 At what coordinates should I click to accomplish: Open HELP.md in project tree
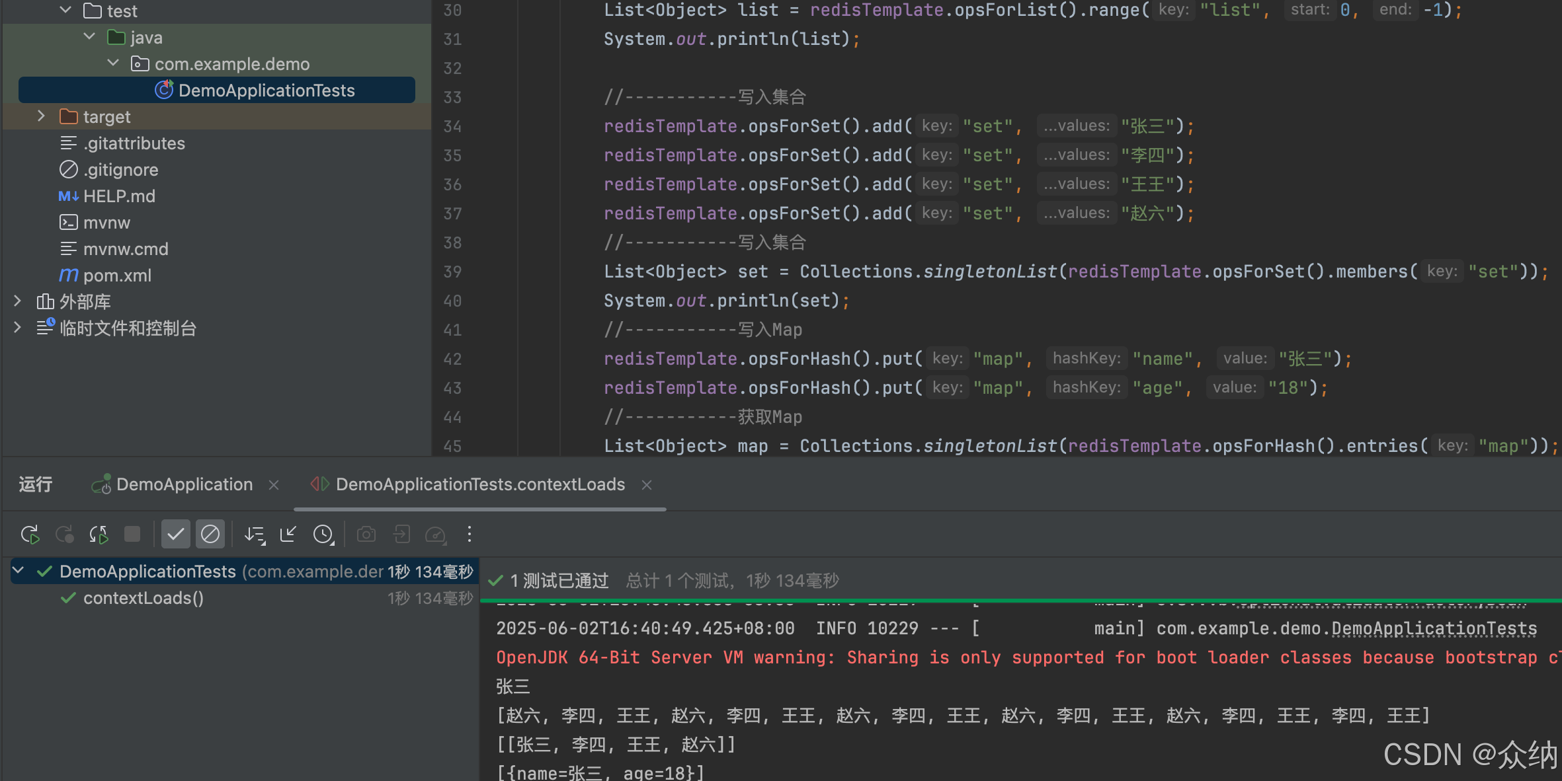point(119,196)
